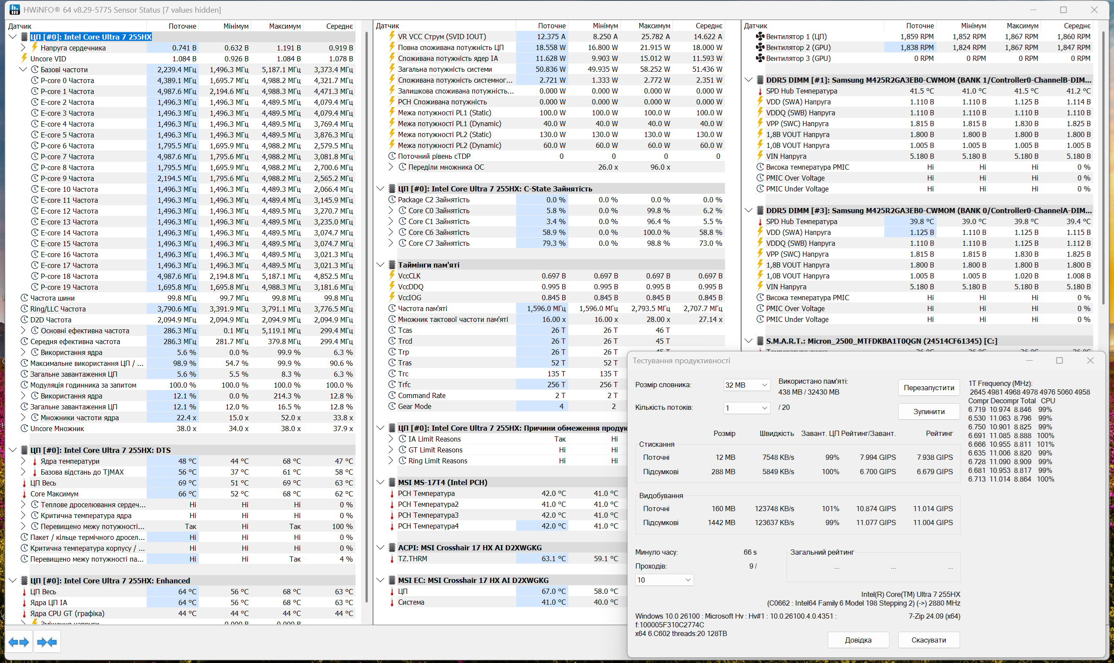
Task: Click the Довідка button
Action: click(x=858, y=640)
